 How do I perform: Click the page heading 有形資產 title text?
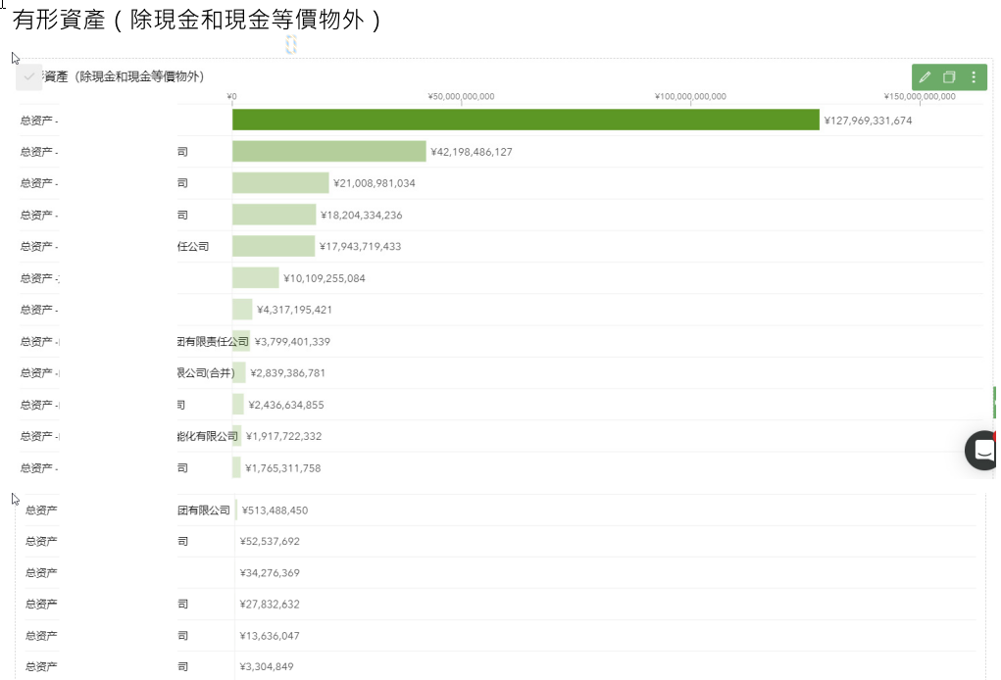tap(196, 20)
